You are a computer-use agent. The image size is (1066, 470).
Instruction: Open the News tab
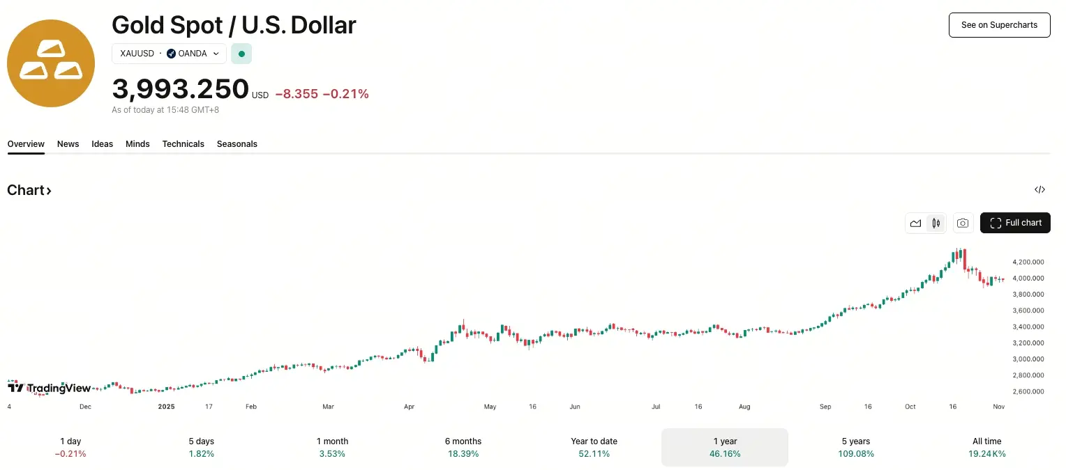pos(68,144)
